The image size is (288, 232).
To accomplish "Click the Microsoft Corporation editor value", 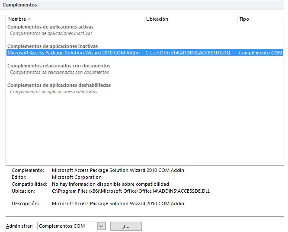I will 77,177.
